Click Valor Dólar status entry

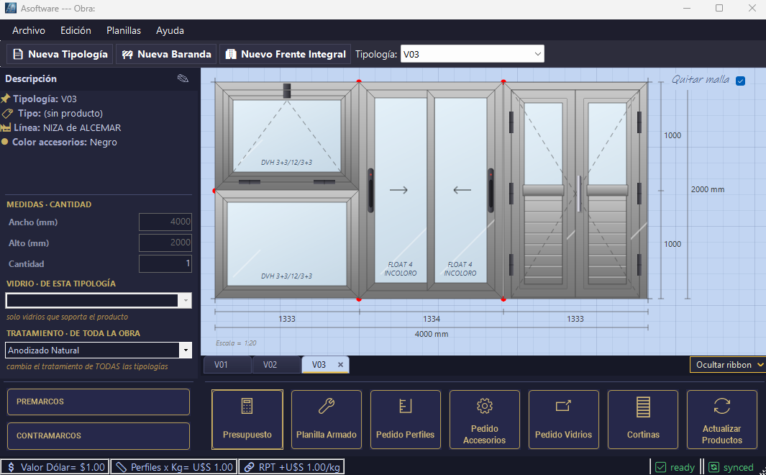(x=55, y=467)
